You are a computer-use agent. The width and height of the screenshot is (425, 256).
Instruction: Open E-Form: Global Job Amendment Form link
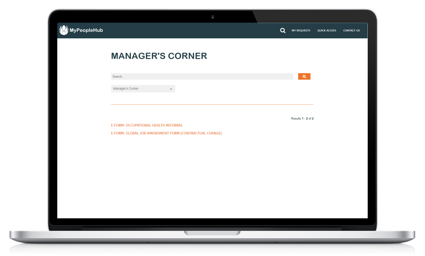166,133
